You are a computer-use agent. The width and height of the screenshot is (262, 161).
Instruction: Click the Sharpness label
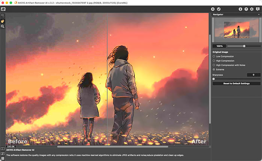tap(217, 75)
